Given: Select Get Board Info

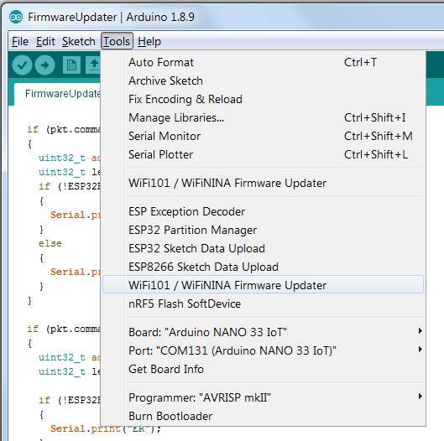Looking at the screenshot, I should [x=264, y=369].
